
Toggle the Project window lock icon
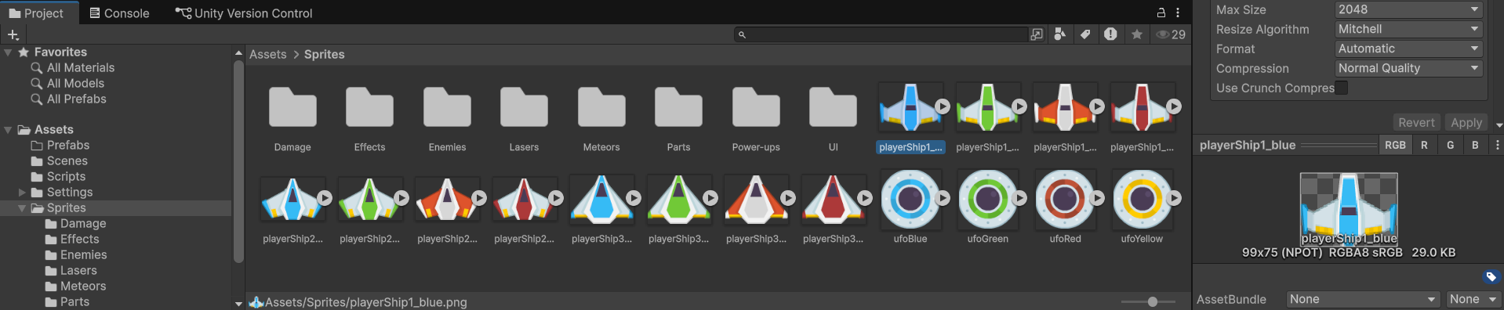(1161, 13)
